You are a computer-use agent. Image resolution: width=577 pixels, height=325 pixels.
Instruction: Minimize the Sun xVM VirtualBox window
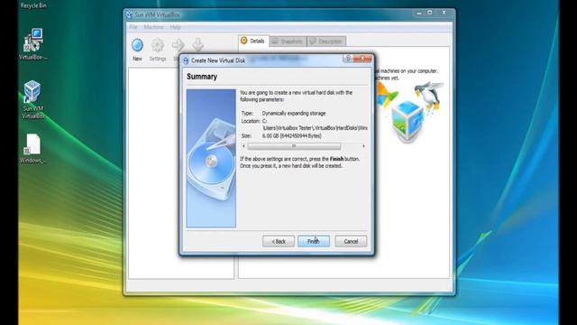pyautogui.click(x=418, y=13)
